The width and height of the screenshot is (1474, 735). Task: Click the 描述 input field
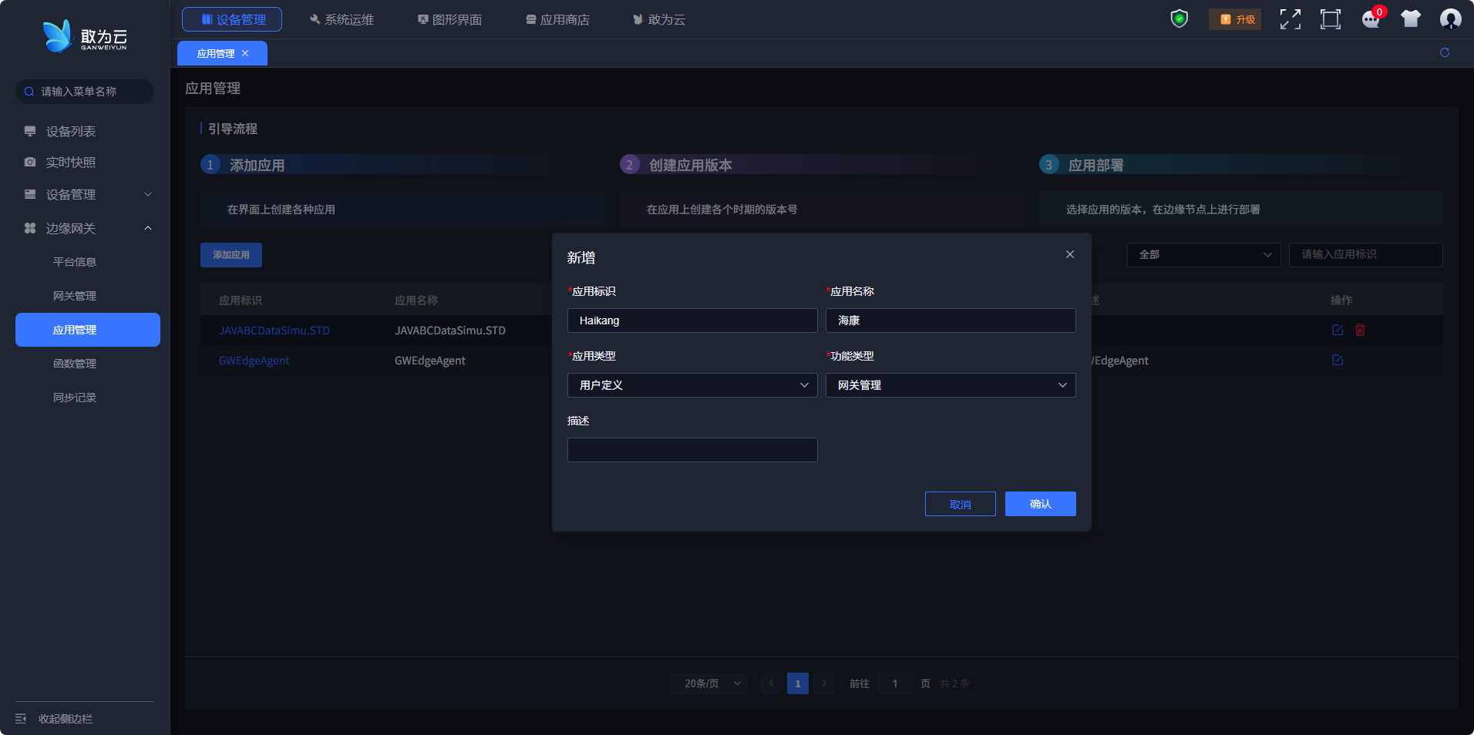(692, 450)
